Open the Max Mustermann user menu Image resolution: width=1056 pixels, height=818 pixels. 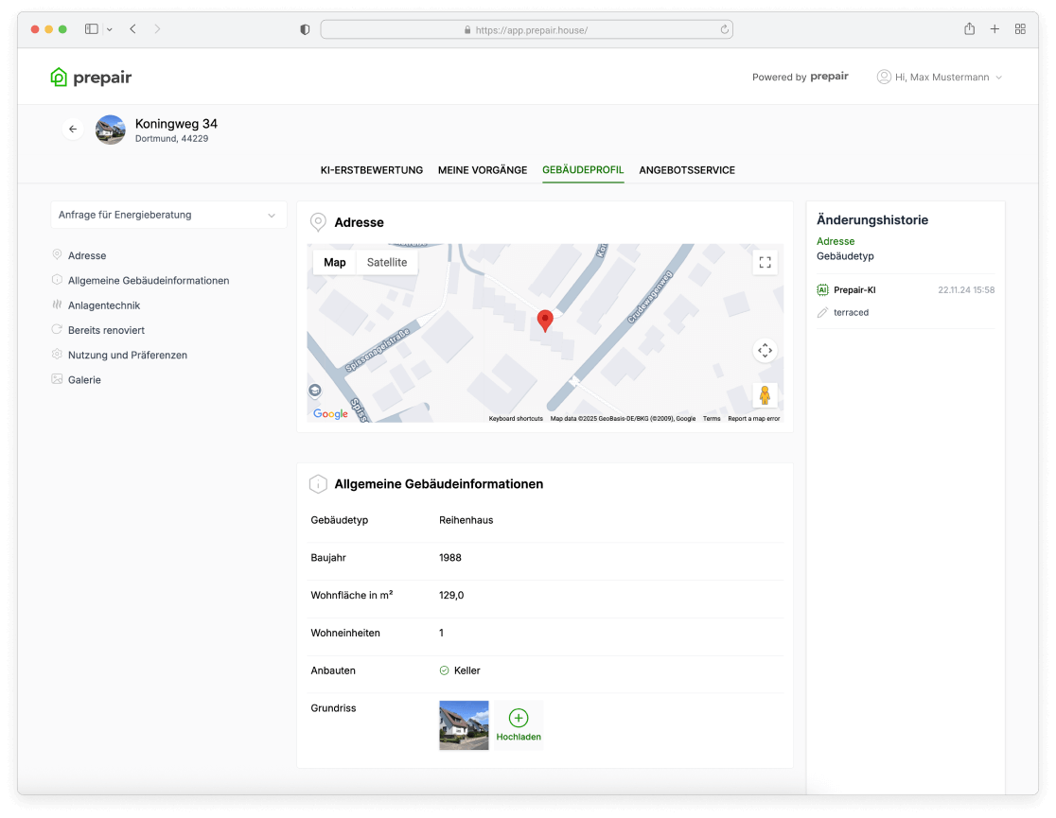pos(941,77)
